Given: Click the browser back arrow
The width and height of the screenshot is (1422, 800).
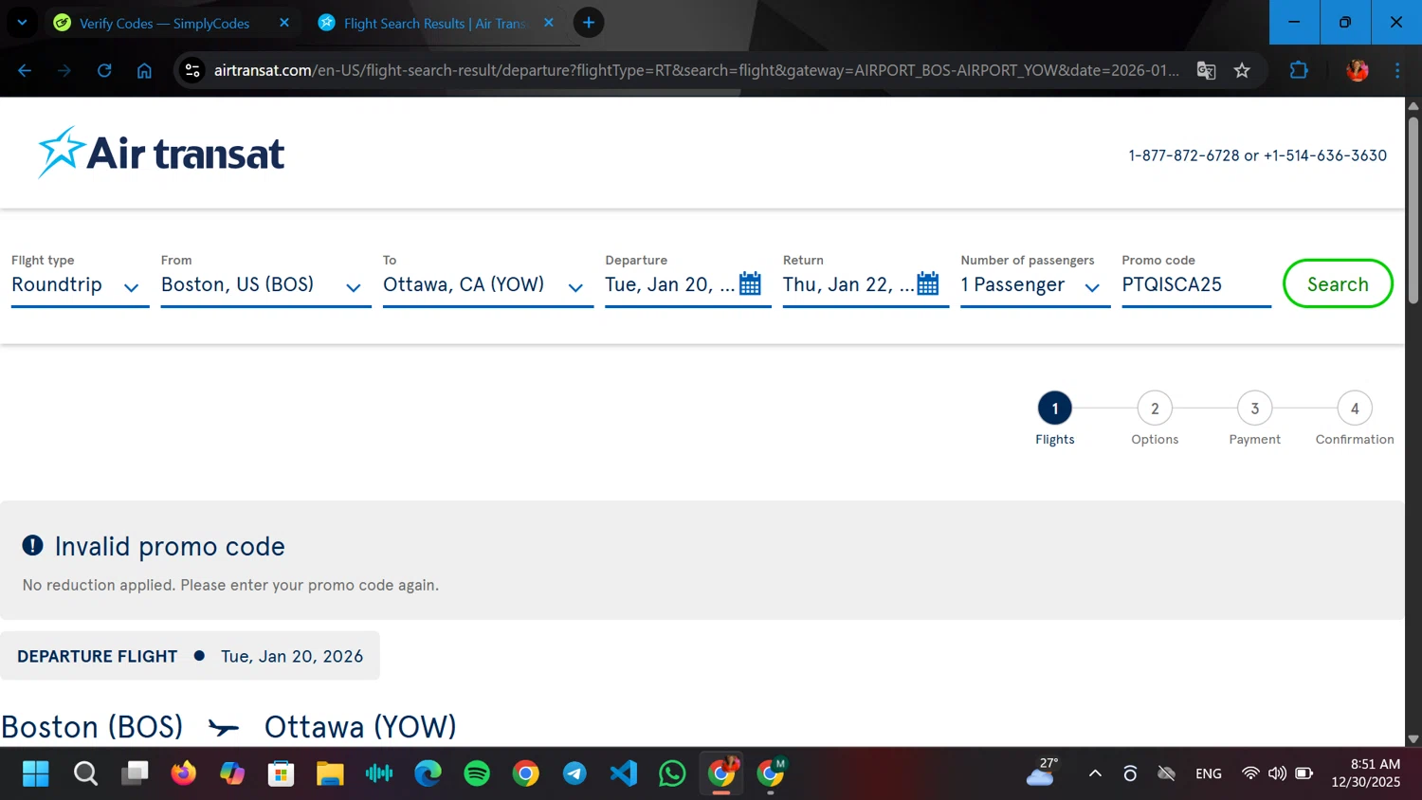Looking at the screenshot, I should pos(25,70).
